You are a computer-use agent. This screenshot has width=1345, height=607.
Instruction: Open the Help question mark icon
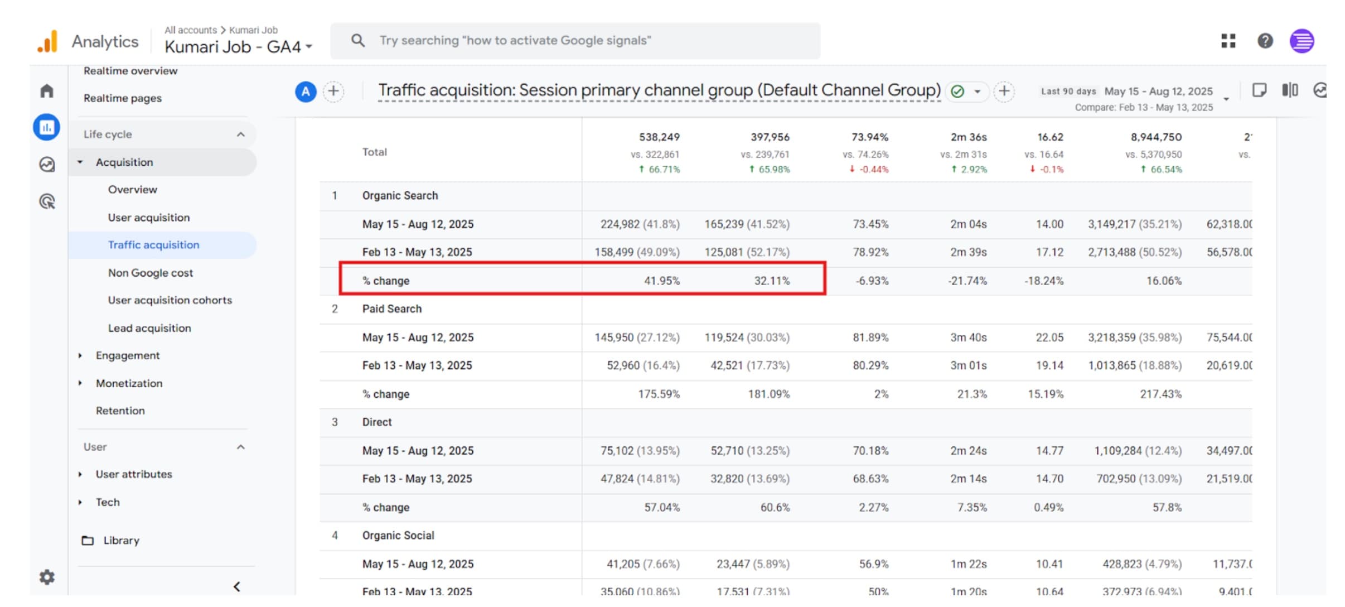pos(1265,40)
